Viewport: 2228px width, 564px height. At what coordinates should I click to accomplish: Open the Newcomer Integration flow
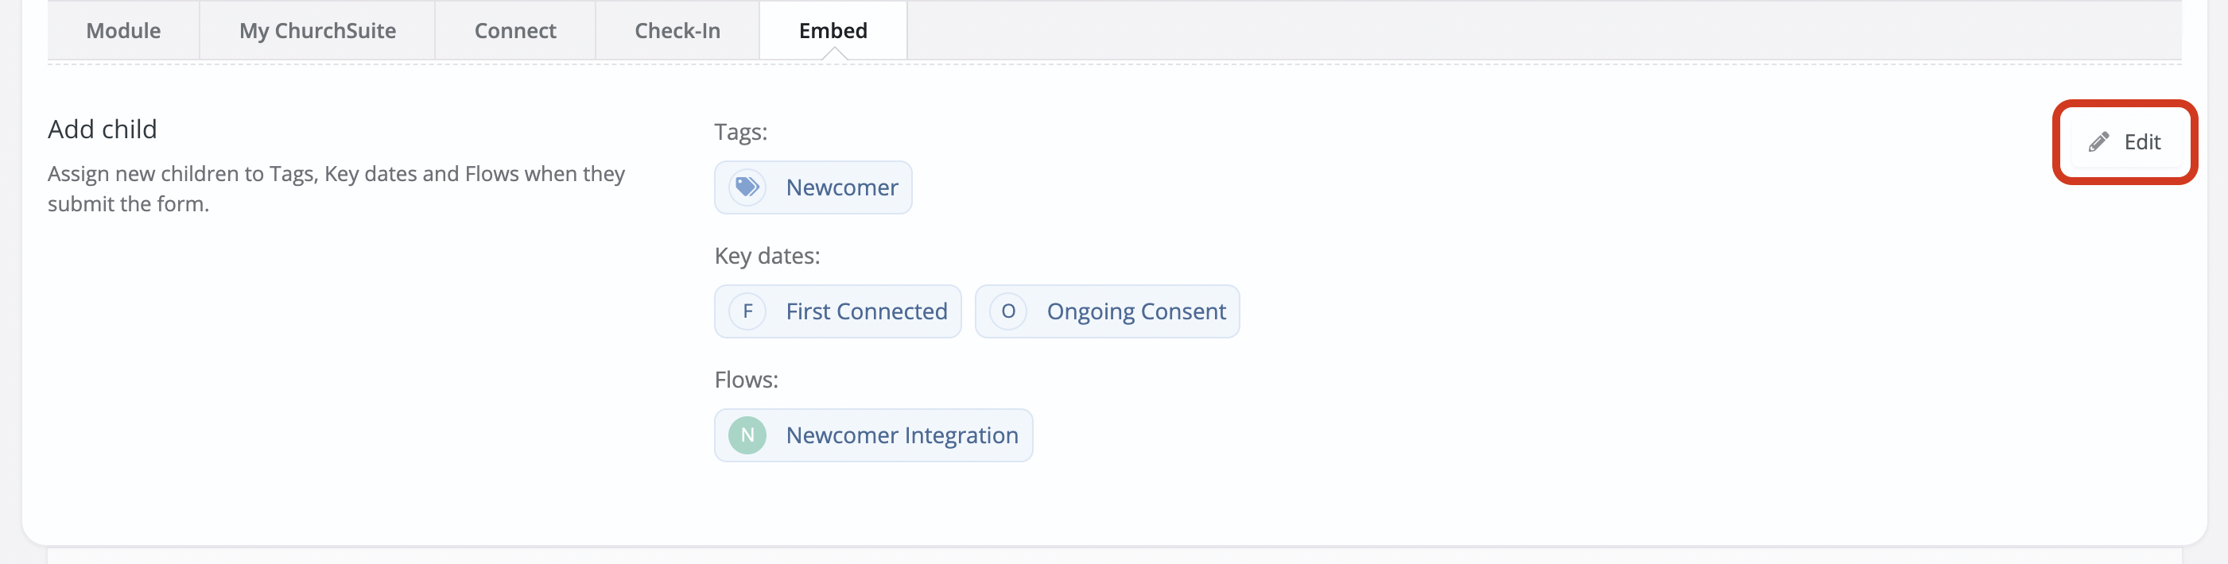coord(873,435)
